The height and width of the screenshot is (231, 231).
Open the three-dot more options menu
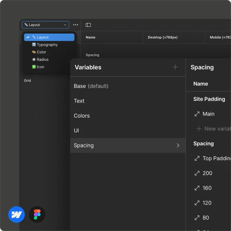(76, 25)
